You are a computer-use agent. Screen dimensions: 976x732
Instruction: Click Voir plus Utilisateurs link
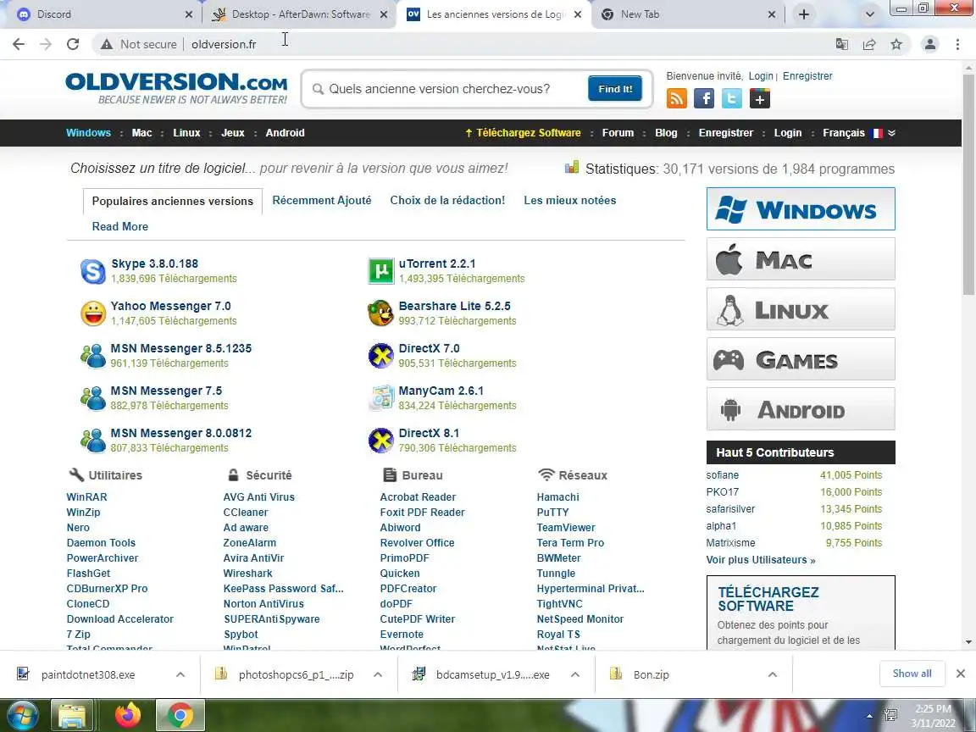click(x=761, y=560)
